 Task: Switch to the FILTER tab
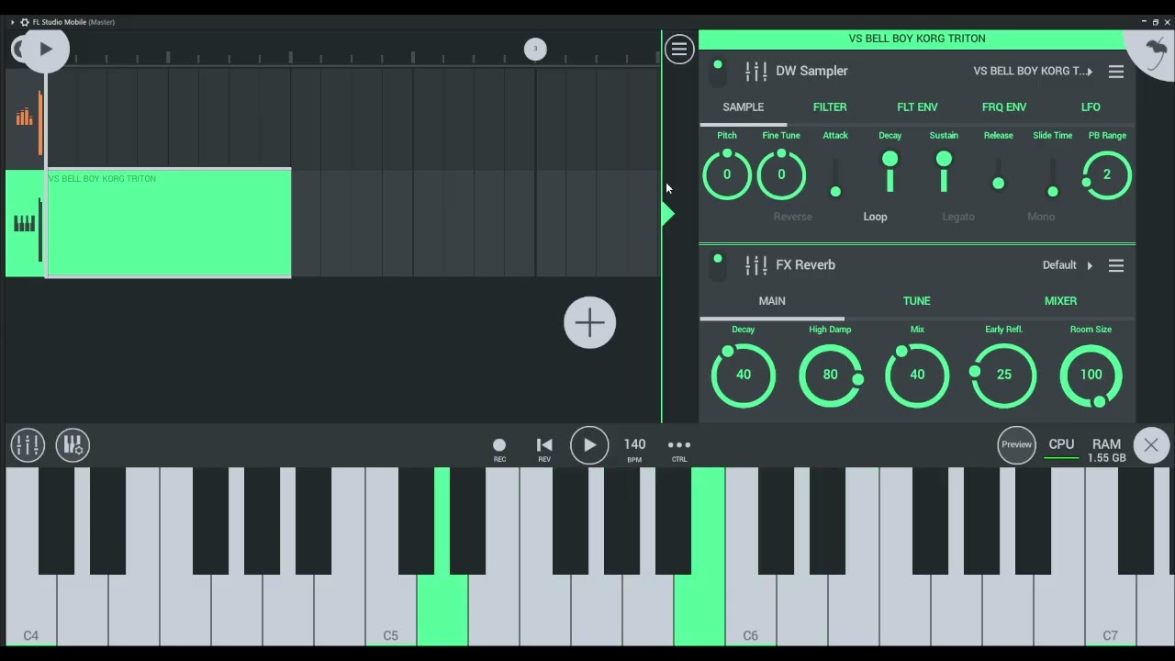tap(830, 107)
